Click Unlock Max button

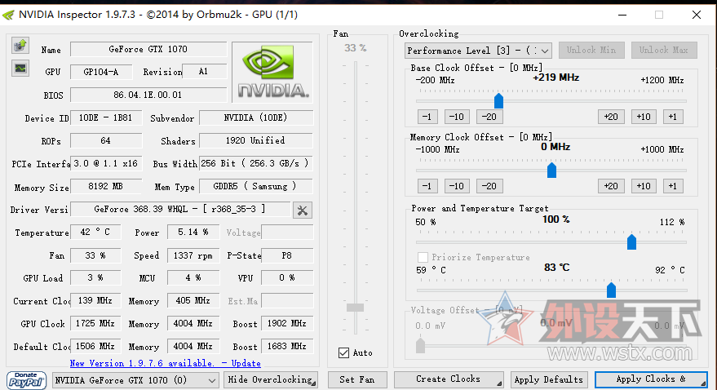(664, 51)
